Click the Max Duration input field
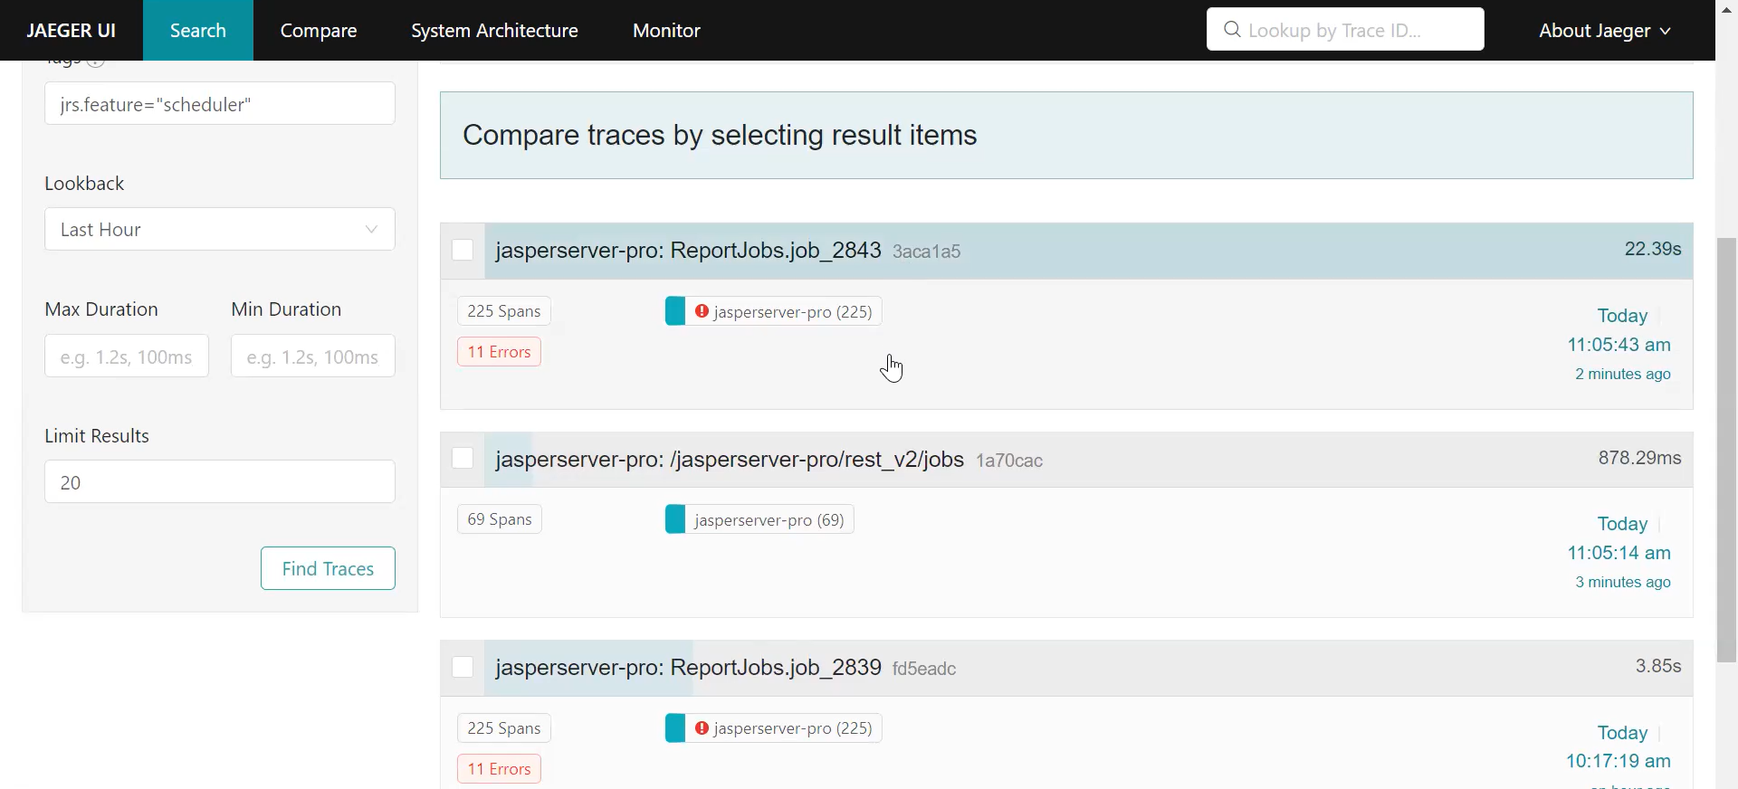The image size is (1738, 789). tap(127, 356)
